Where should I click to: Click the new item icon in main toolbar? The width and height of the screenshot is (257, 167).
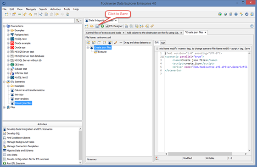click(6, 14)
